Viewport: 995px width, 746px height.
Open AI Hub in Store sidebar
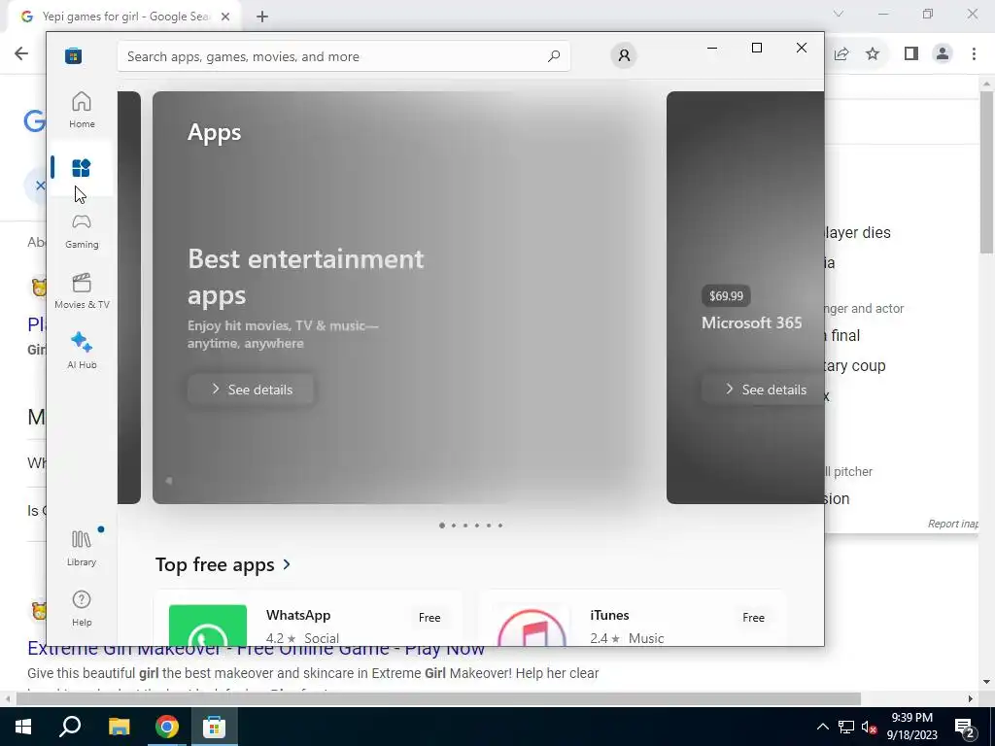(x=82, y=351)
